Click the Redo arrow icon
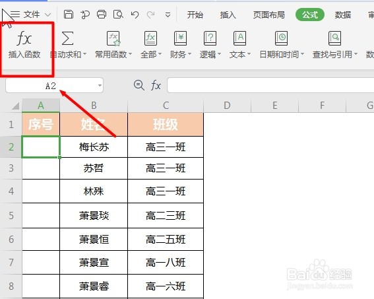The height and width of the screenshot is (299, 374). click(151, 15)
